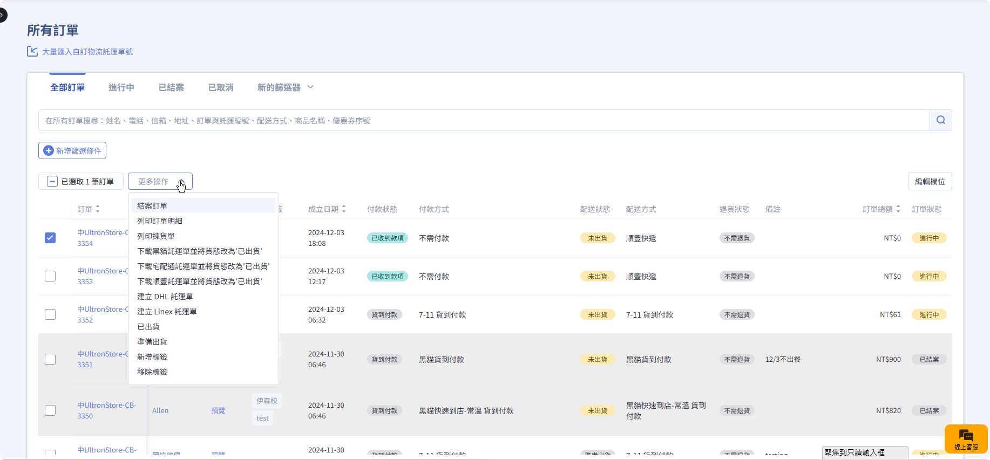Open order link ending 3351
990x460 pixels.
click(103, 359)
